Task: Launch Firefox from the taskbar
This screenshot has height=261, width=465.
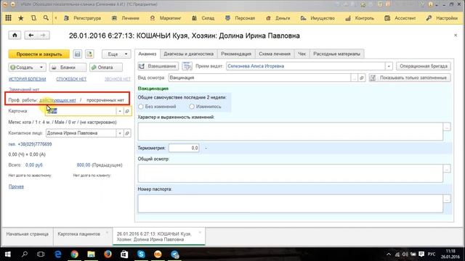Action: pyautogui.click(x=108, y=254)
